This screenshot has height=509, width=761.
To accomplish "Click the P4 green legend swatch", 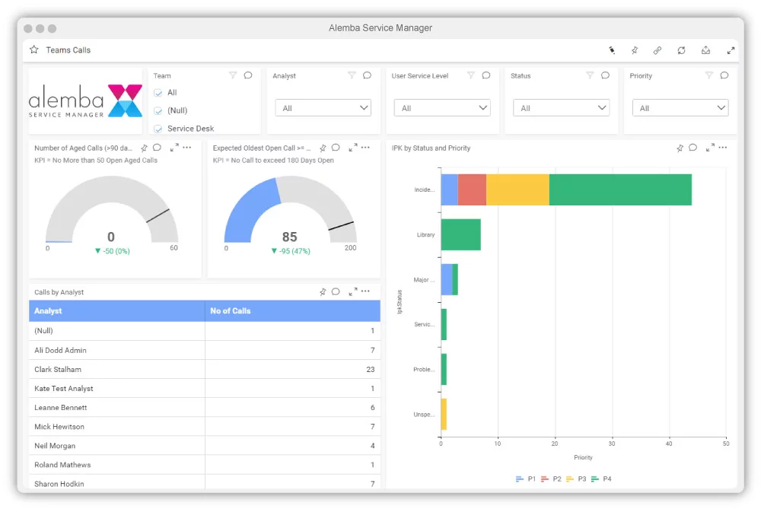I will click(594, 479).
